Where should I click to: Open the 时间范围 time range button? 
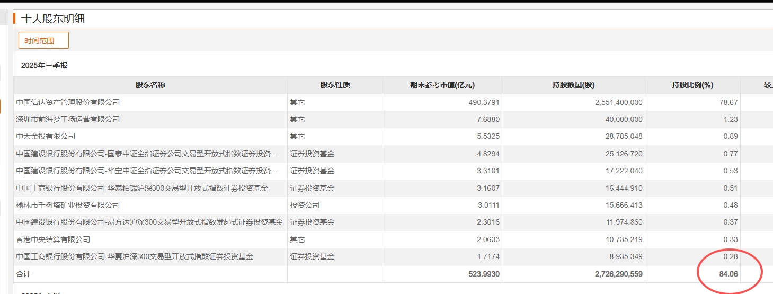click(x=43, y=40)
